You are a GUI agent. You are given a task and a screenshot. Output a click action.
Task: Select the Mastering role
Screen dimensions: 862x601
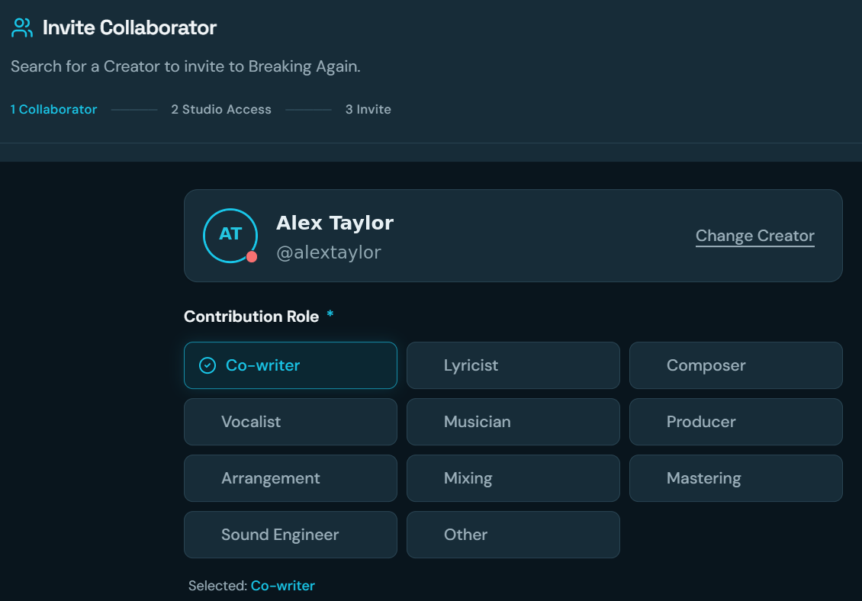735,478
